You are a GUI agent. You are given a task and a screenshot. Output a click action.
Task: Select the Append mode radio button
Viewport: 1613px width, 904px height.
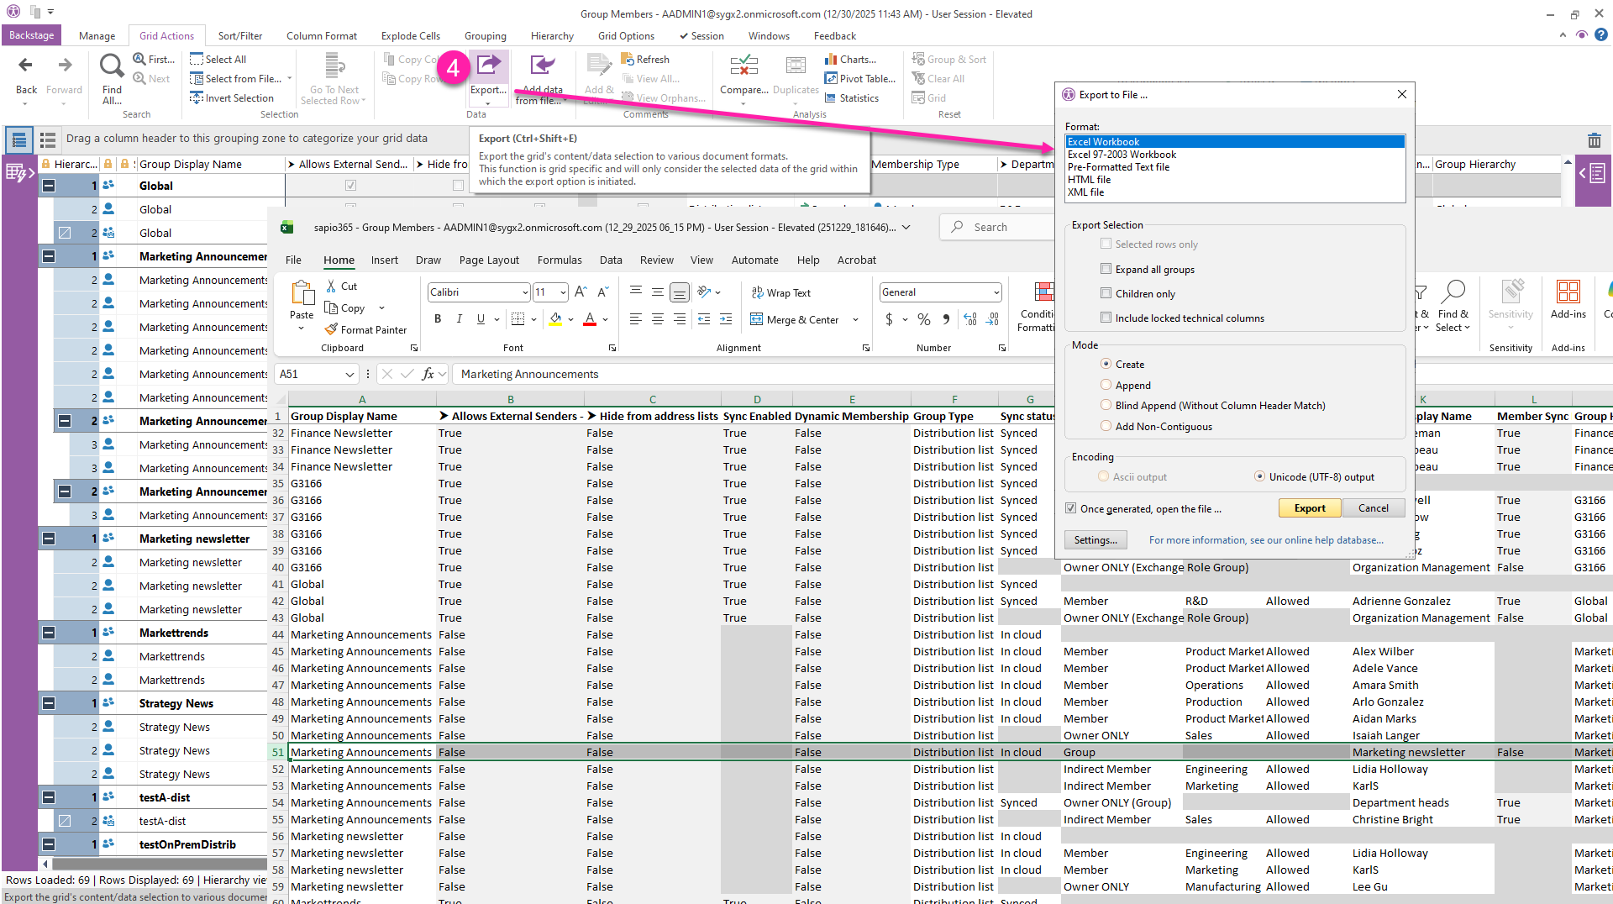[x=1106, y=385]
